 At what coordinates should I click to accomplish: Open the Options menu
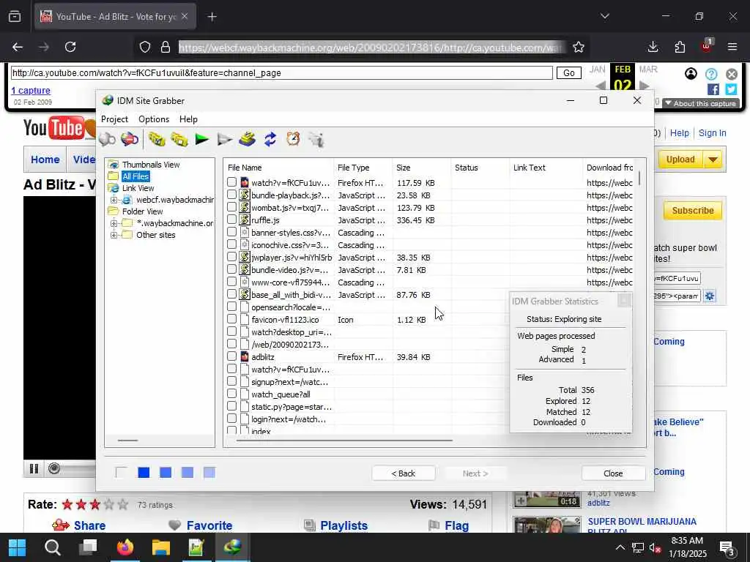coord(154,119)
